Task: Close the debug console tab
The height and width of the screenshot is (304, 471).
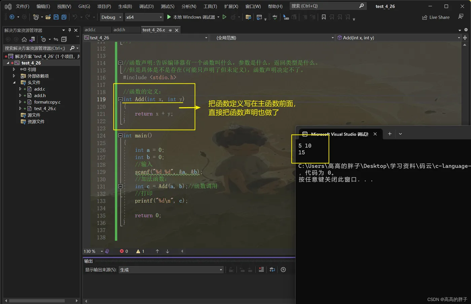Action: (375, 134)
